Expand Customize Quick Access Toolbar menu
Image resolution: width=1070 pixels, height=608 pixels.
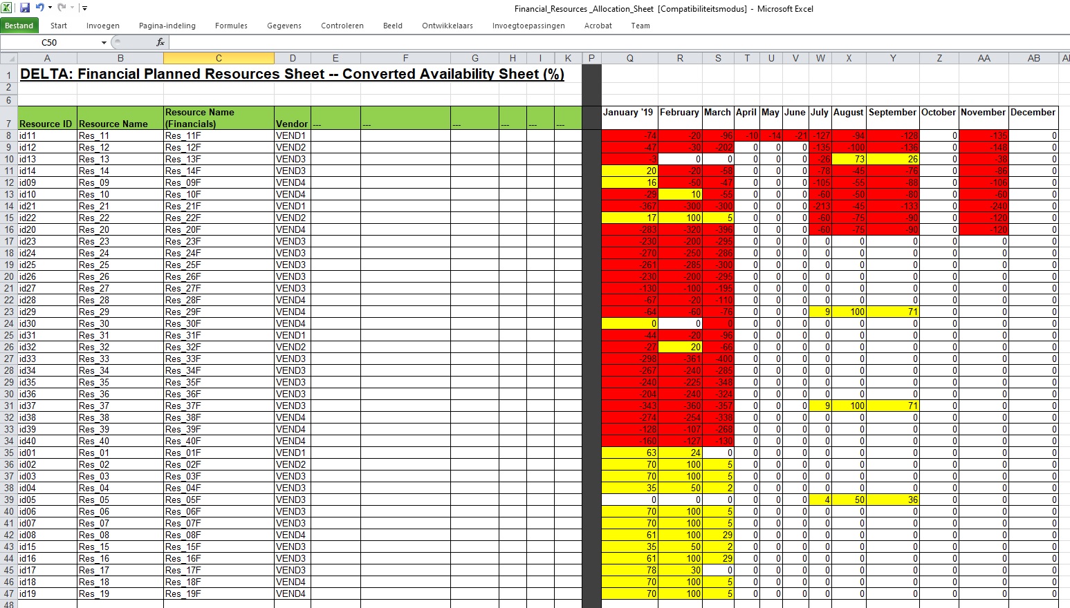(x=84, y=8)
